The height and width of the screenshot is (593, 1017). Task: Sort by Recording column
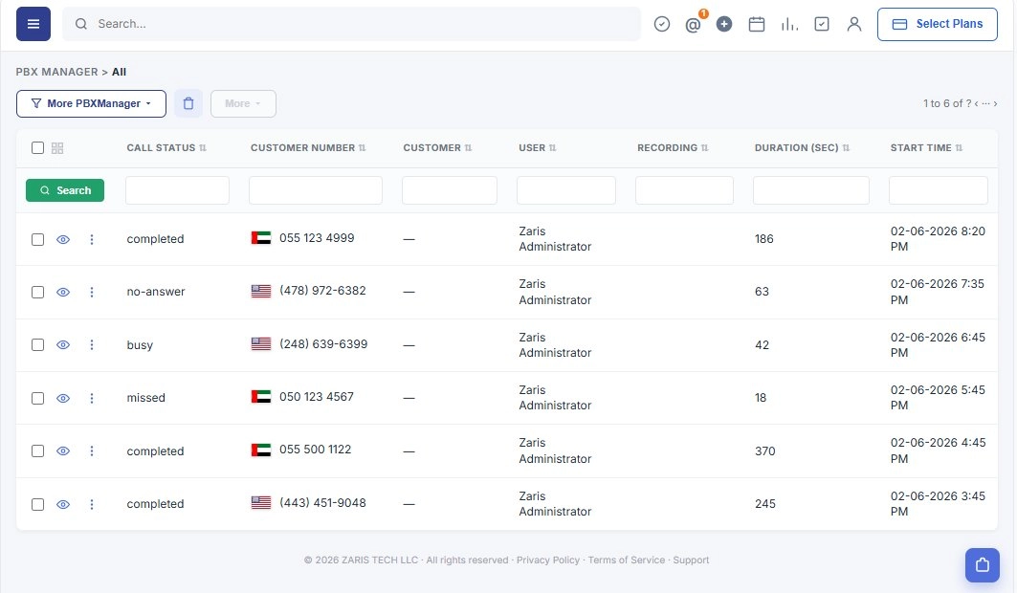(673, 147)
